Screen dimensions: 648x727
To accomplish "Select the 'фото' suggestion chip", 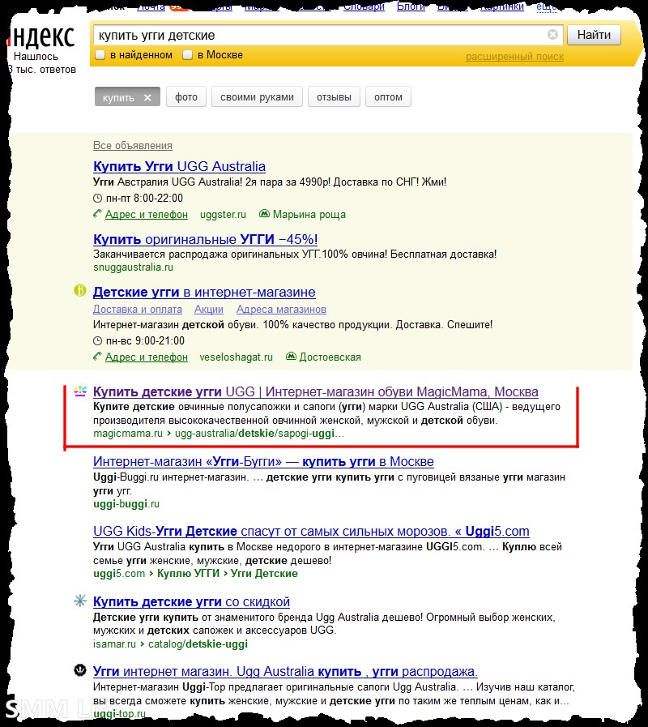I will pos(185,97).
